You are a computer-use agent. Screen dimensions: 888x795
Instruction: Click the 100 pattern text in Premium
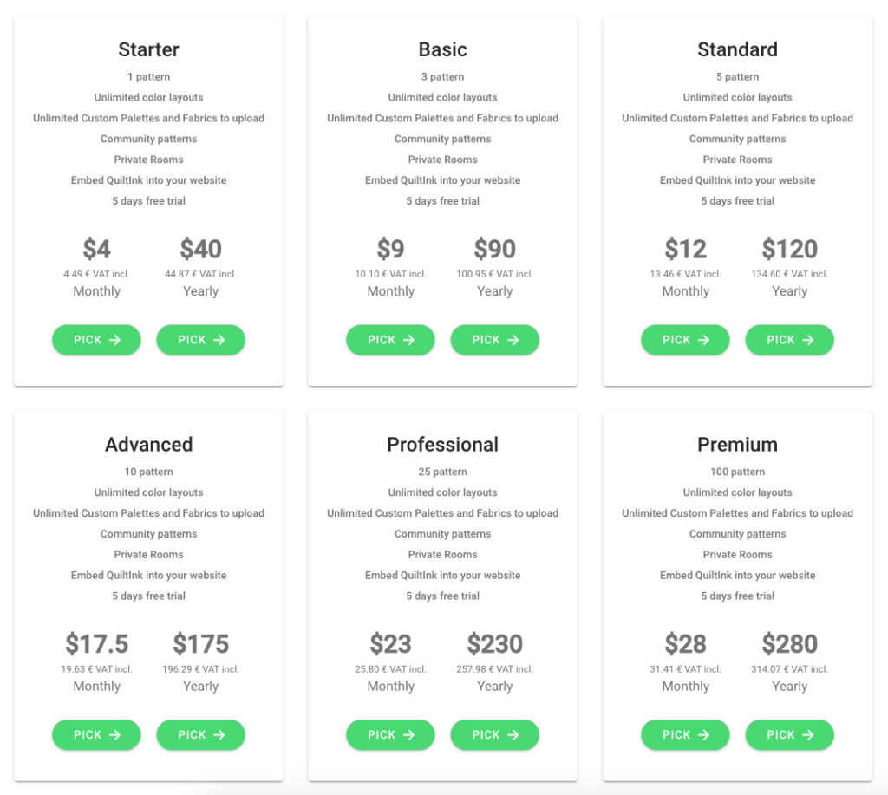click(737, 472)
